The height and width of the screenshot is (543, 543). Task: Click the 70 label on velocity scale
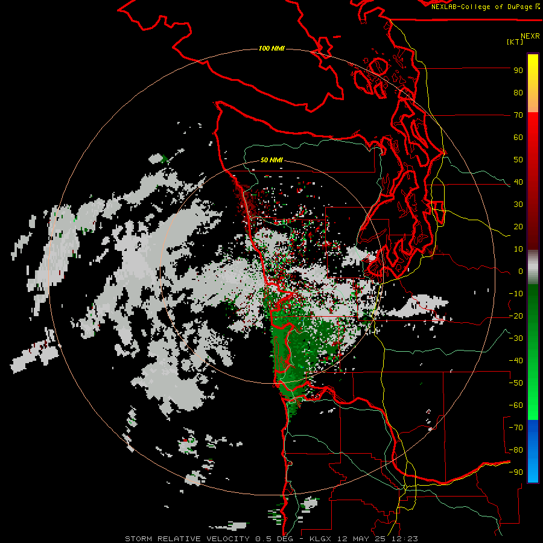tap(518, 115)
